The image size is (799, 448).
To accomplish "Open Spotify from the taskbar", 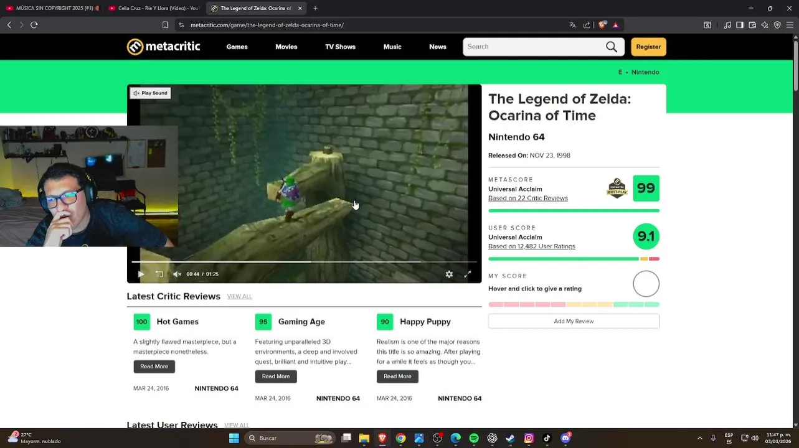I will coord(474,438).
